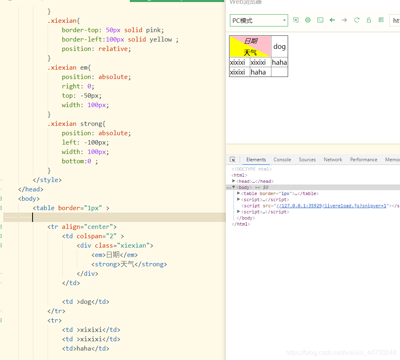Expand the last script node before body close
This screenshot has width=400, height=360.
238,212
